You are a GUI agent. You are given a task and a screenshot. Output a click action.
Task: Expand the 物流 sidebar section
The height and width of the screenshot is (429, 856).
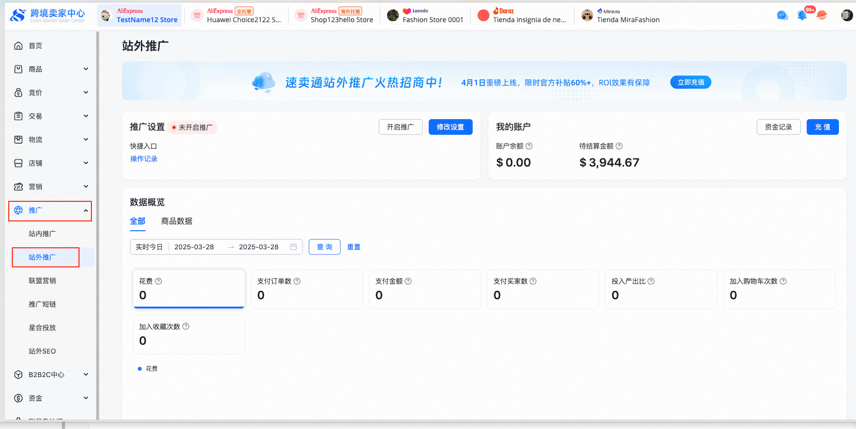(52, 140)
